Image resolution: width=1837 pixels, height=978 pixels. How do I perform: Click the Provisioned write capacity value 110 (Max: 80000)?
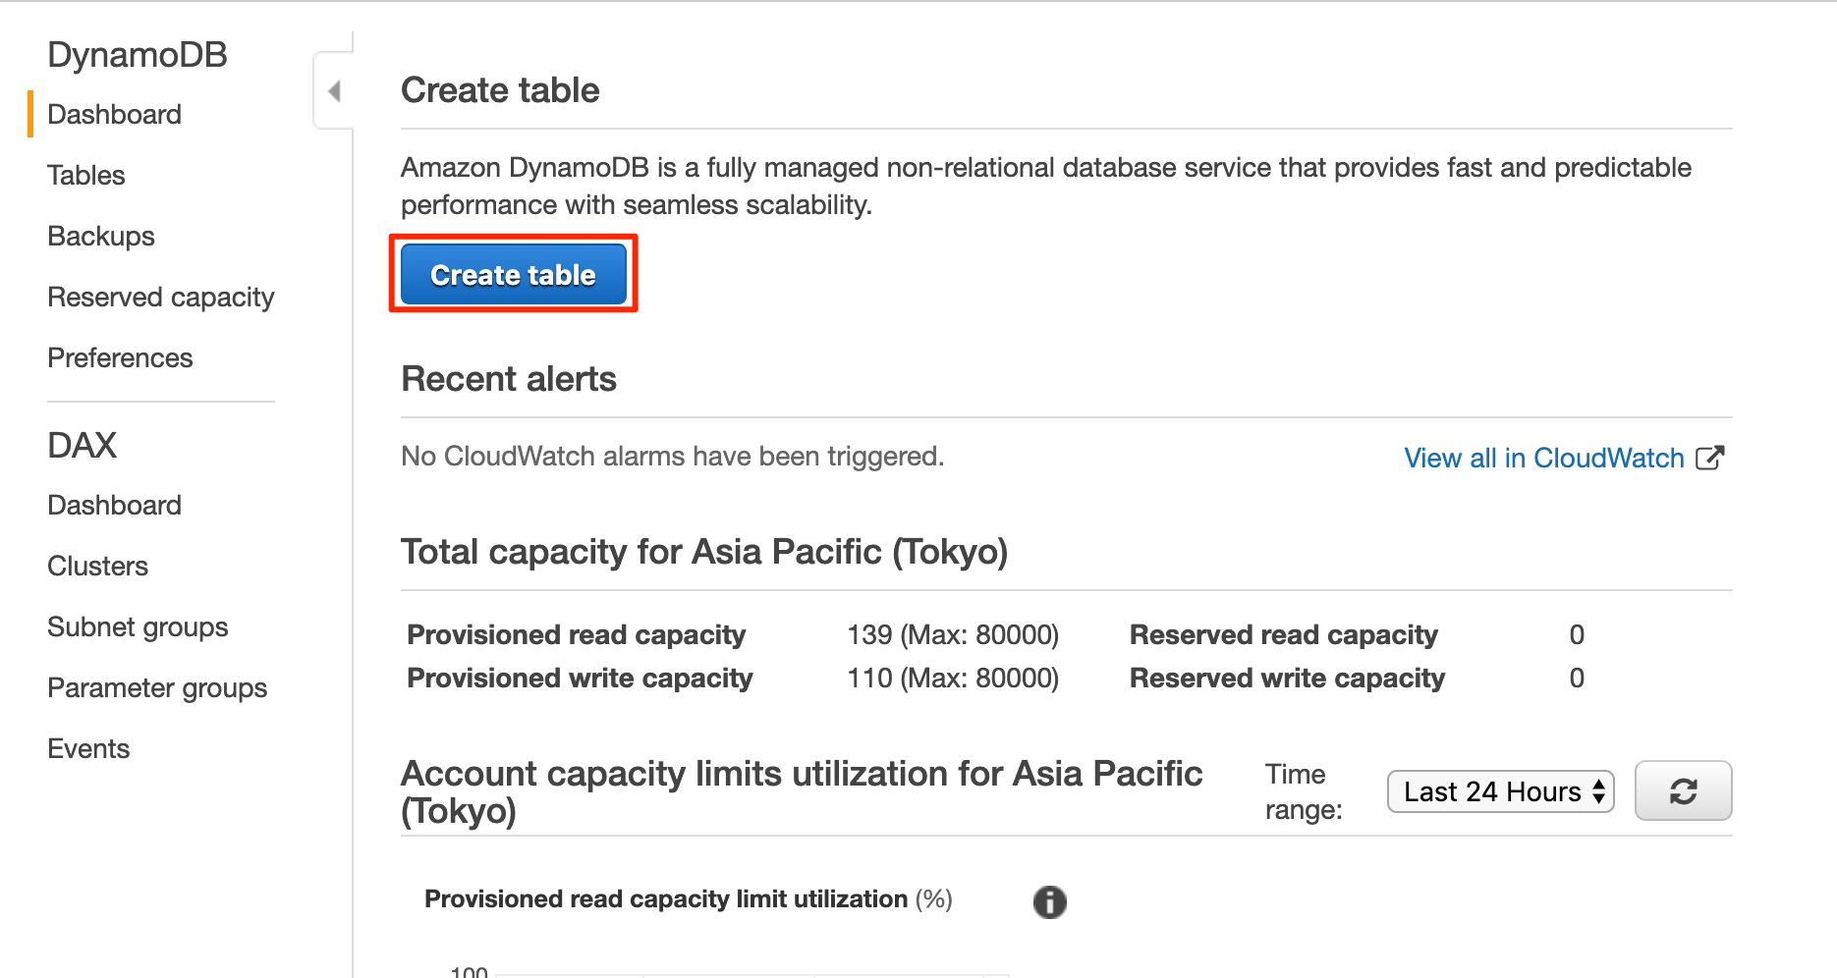tap(953, 678)
